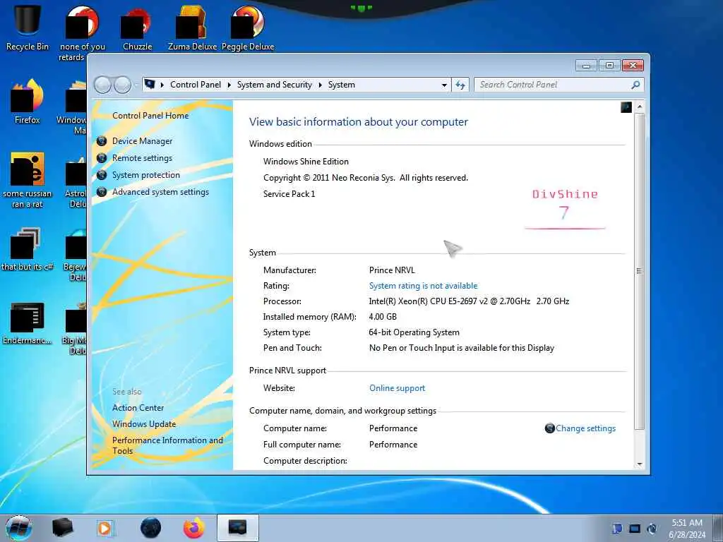Click the vertical scrollbar thumb
Viewport: 723px width, 542px height.
click(640, 271)
